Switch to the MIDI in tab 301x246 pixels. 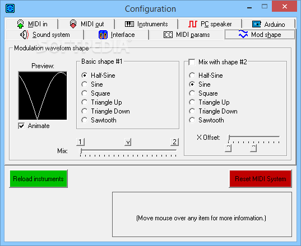(32, 24)
